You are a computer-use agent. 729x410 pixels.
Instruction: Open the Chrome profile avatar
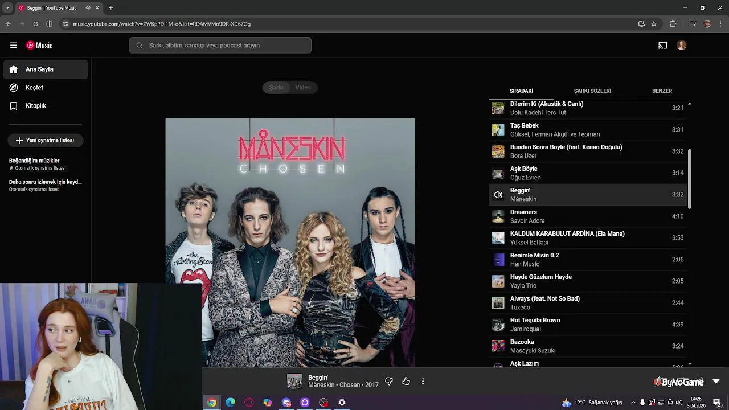pyautogui.click(x=707, y=24)
